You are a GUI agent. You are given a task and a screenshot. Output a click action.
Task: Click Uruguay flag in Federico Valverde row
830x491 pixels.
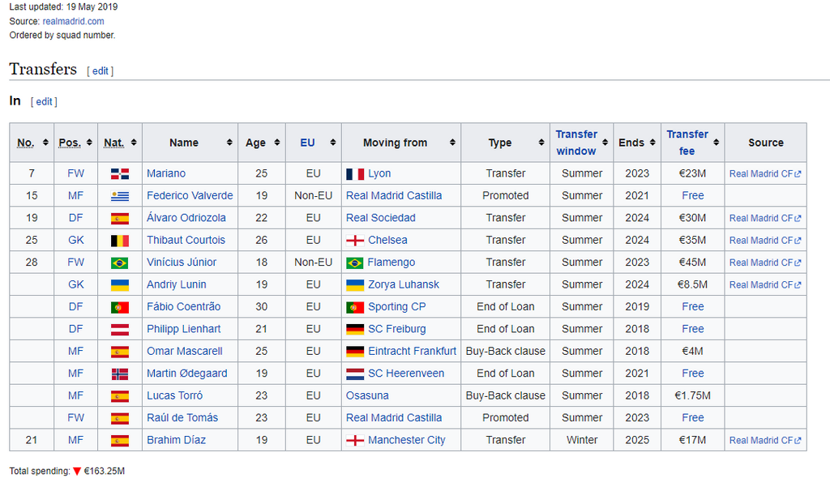click(x=120, y=196)
